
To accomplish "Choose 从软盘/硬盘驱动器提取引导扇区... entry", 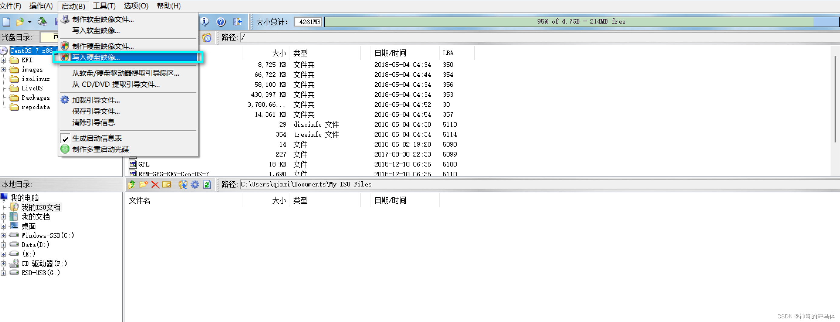I will tap(128, 73).
